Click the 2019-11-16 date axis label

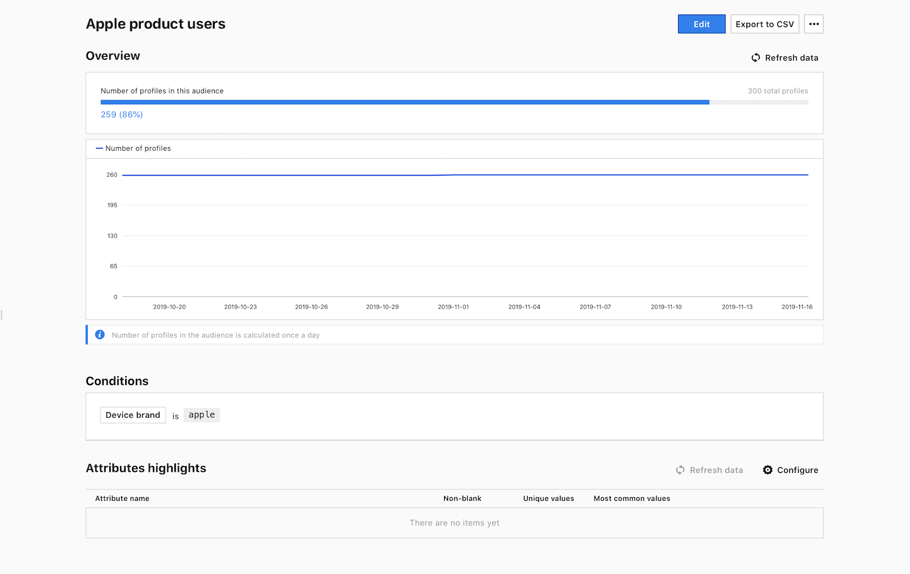[797, 307]
